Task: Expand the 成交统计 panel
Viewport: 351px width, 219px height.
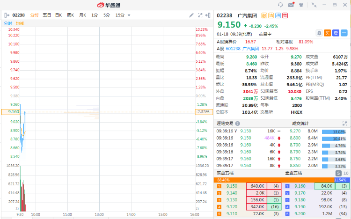Action: [x=345, y=124]
